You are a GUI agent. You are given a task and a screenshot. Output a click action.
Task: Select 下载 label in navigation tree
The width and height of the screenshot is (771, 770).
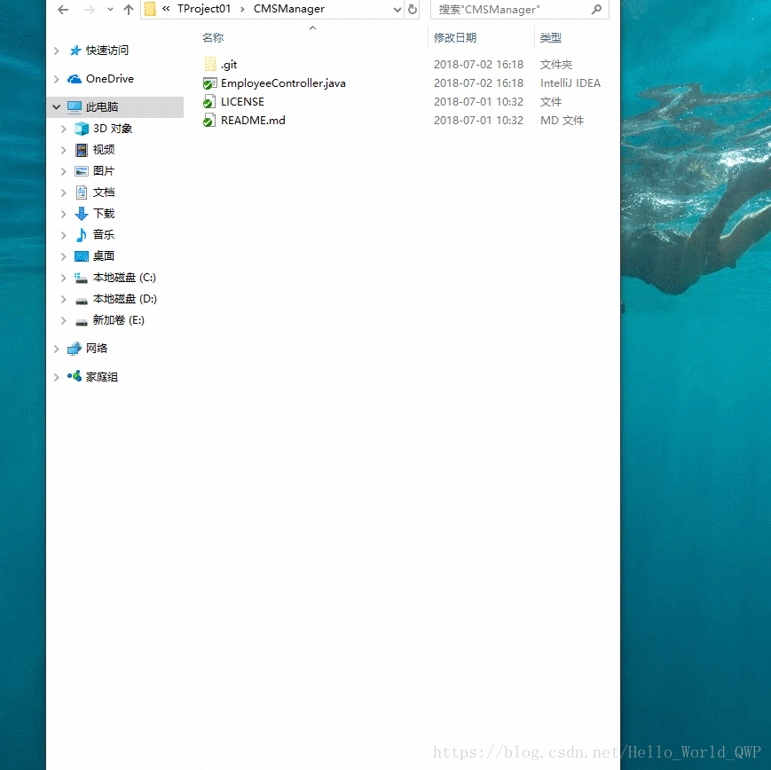click(x=104, y=214)
